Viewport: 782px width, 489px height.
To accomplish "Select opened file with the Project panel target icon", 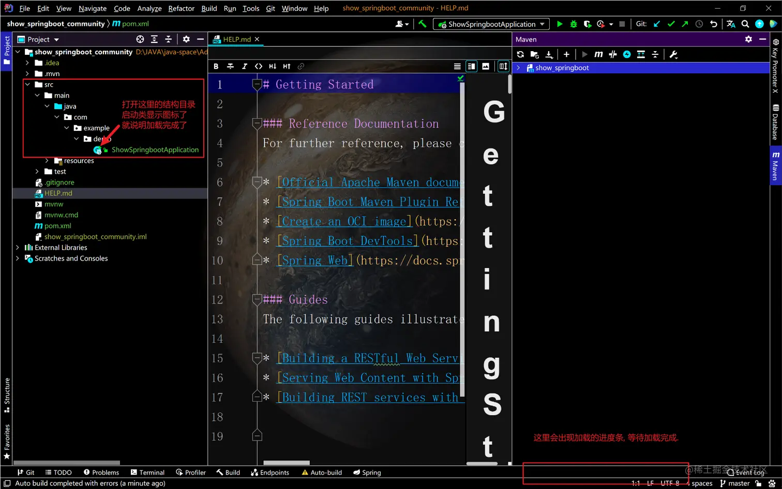I will (x=140, y=39).
